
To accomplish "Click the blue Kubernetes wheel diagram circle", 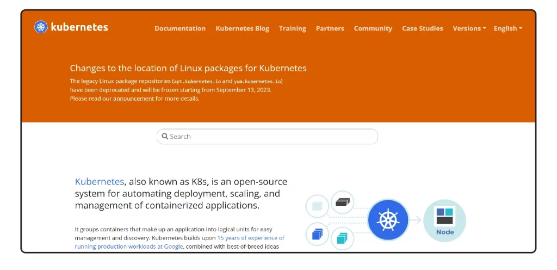I will (388, 220).
